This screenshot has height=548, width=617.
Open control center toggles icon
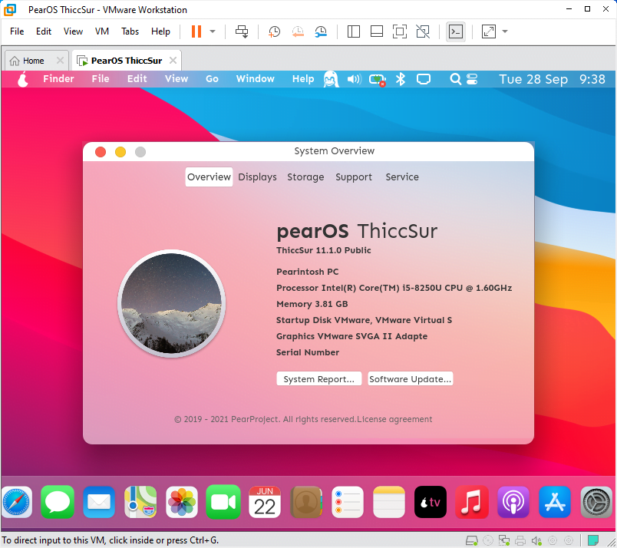(472, 79)
